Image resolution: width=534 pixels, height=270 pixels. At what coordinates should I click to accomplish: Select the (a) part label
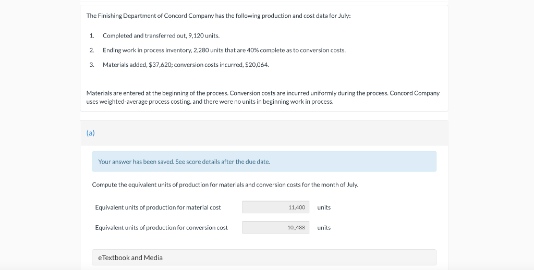(x=91, y=133)
